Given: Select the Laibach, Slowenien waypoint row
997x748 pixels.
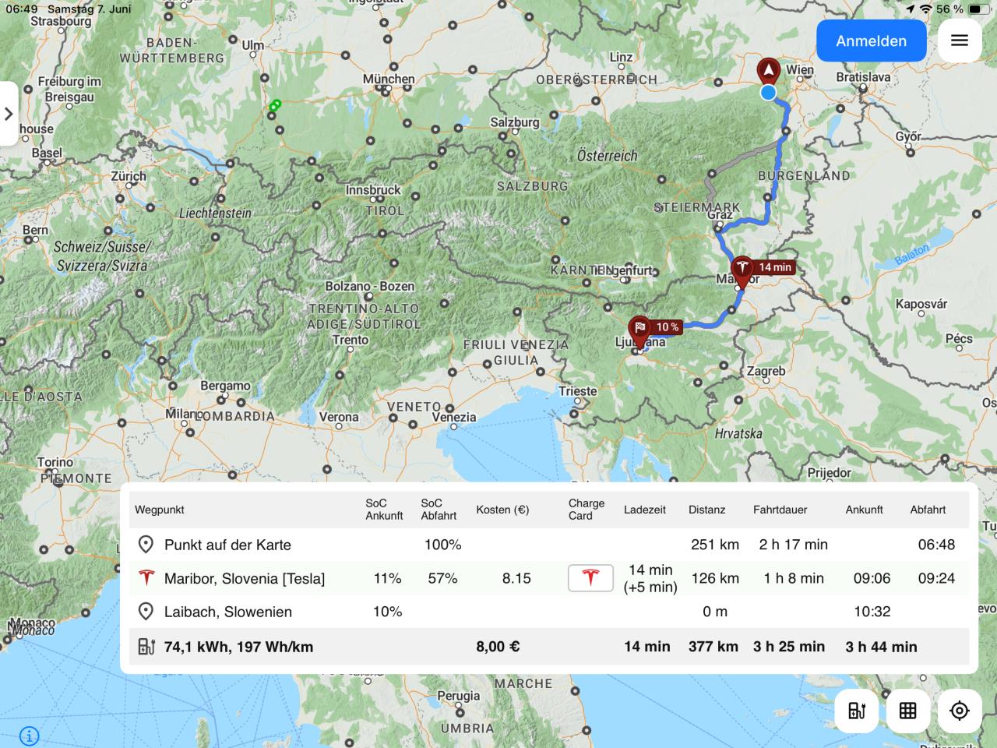Looking at the screenshot, I should click(227, 612).
